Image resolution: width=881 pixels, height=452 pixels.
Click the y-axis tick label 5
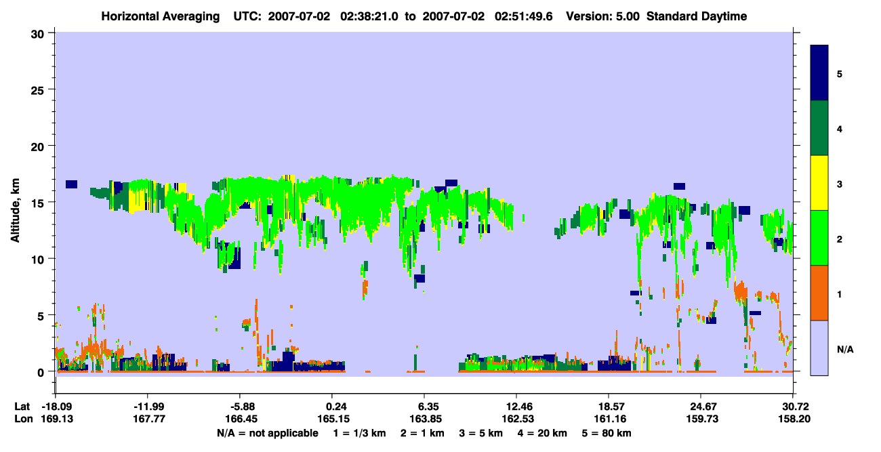point(42,315)
